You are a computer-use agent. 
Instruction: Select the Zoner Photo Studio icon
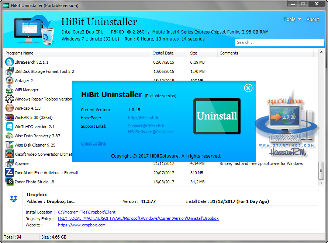(9, 182)
